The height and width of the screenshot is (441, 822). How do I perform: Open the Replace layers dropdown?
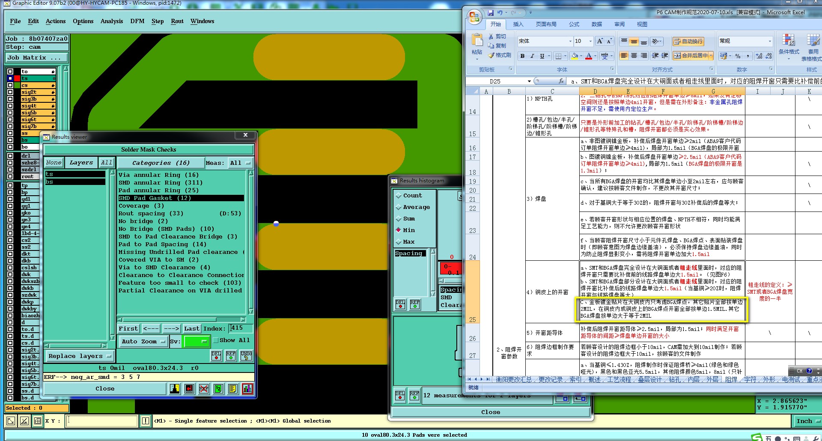[x=80, y=356]
